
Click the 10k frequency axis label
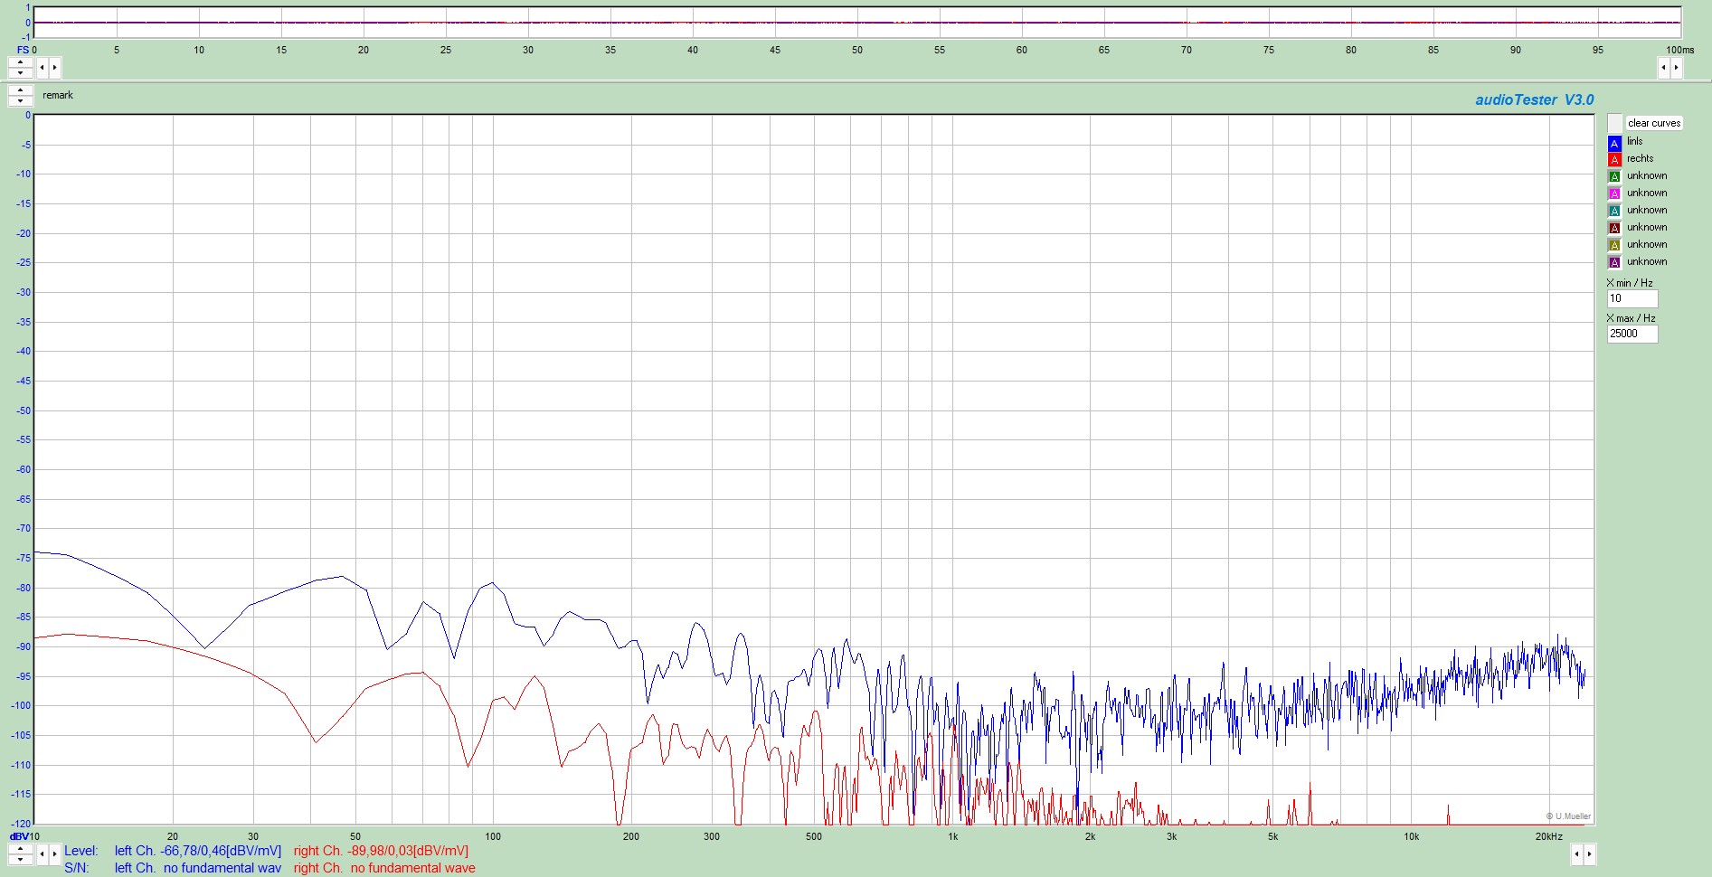pos(1411,836)
